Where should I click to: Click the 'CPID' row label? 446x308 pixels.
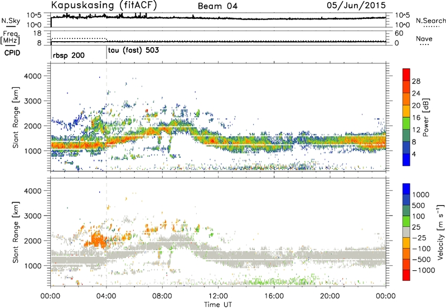pos(12,53)
